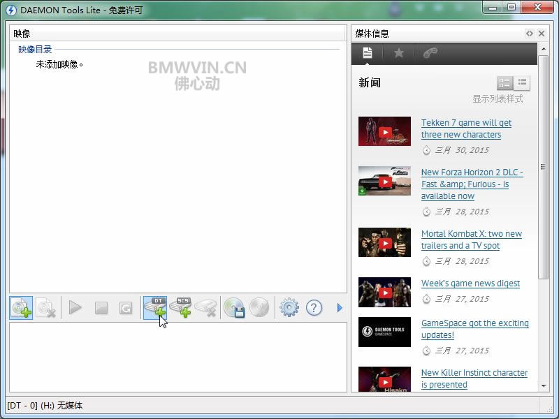
Task: Click the Burn image disc icon
Action: pos(259,307)
